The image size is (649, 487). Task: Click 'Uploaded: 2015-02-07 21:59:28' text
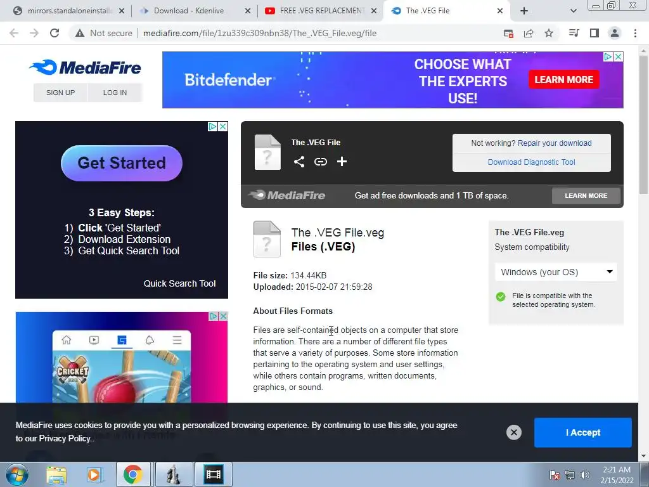coord(313,287)
